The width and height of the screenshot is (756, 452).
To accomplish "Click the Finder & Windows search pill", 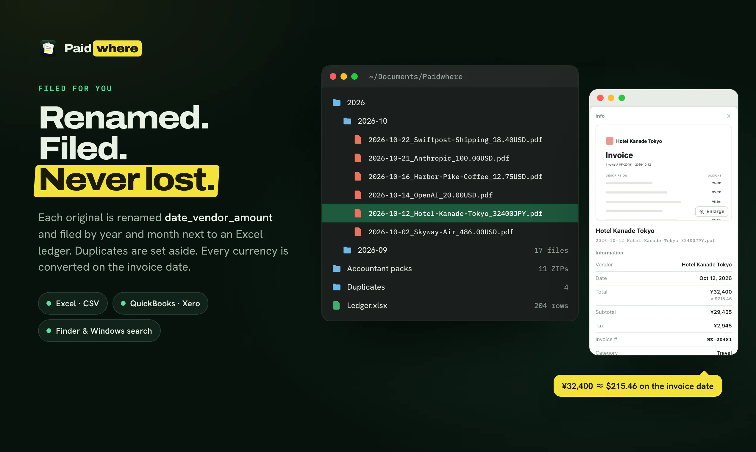I will click(x=99, y=331).
